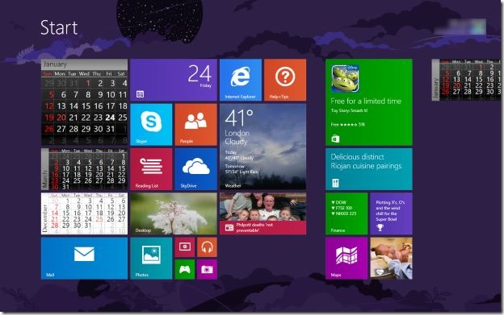Open the Internet Explorer tile

(241, 80)
